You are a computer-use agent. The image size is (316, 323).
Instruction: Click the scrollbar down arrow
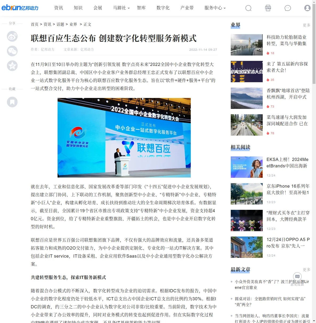pos(314,321)
